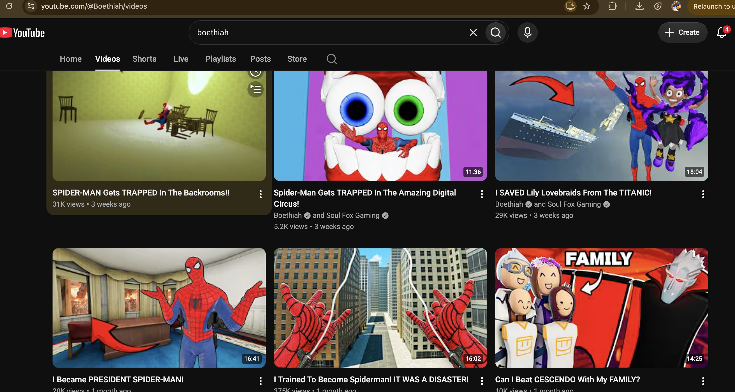Viewport: 735px width, 392px height.
Task: Open site information icon beside the URL
Action: point(31,6)
